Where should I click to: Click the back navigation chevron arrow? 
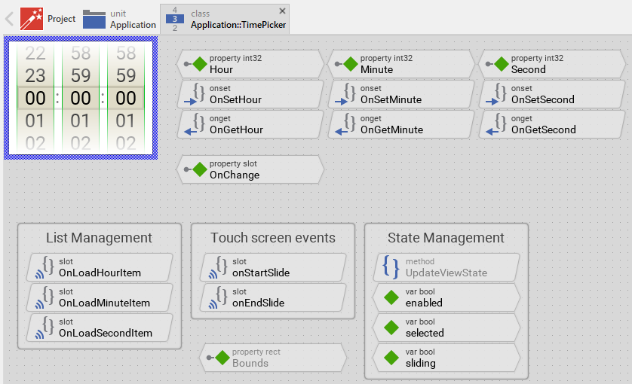click(x=10, y=19)
